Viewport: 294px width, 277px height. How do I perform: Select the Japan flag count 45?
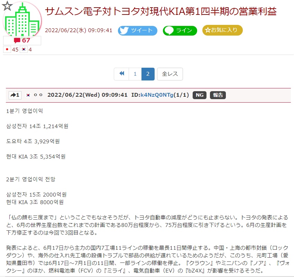(11, 49)
